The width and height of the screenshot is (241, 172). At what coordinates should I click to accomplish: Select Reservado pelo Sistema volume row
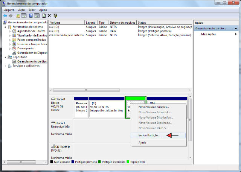point(120,35)
